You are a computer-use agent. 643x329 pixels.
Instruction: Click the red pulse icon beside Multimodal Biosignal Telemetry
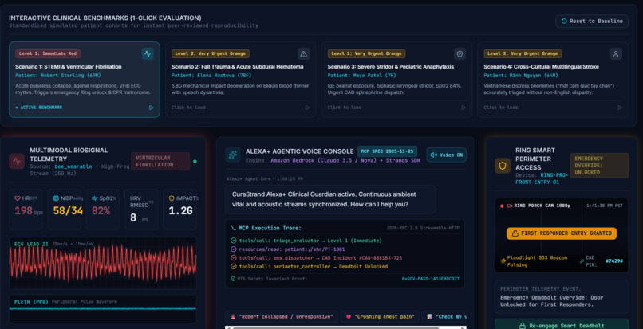click(17, 162)
